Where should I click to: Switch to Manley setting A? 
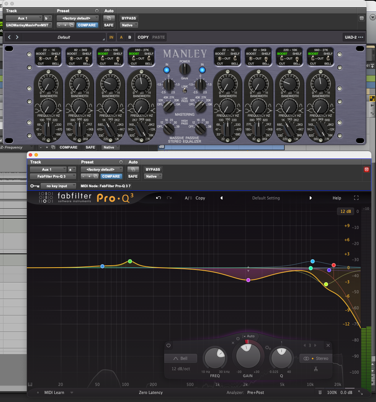121,37
